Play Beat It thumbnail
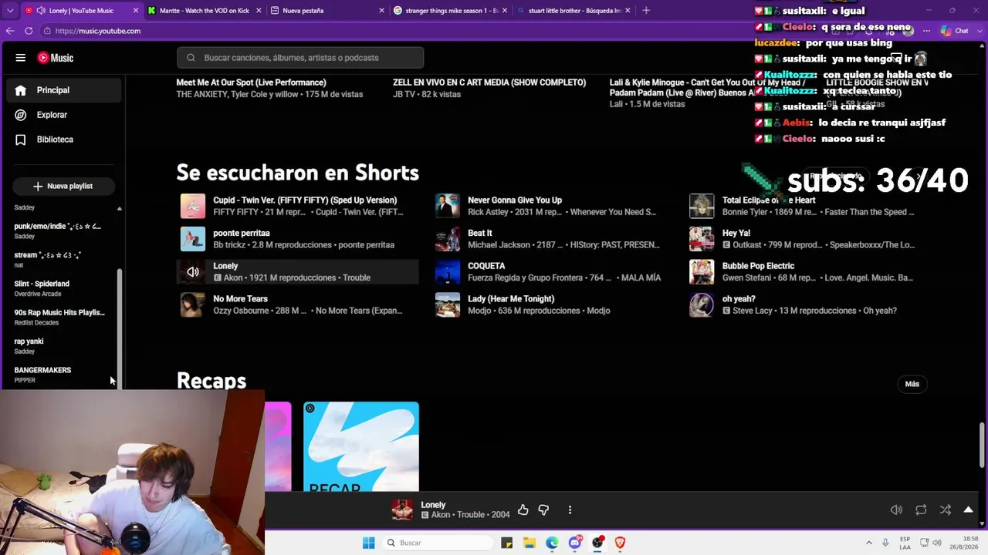 pos(448,239)
